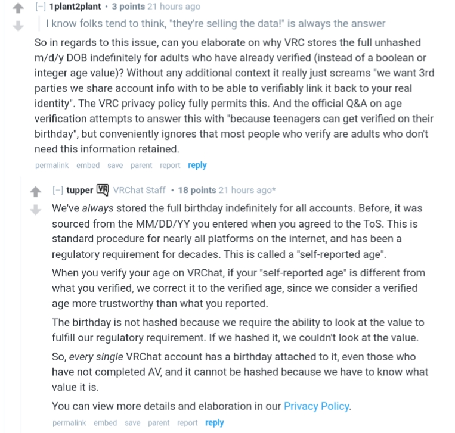Image resolution: width=455 pixels, height=433 pixels.
Task: Downvote the 1plant2plant comment
Action: [19, 25]
